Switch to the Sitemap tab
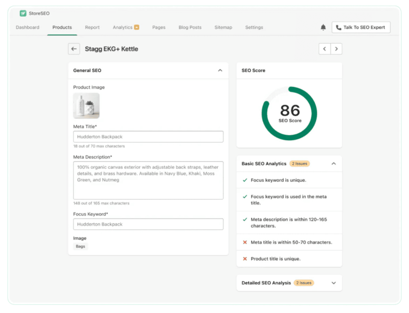This screenshot has width=409, height=313. tap(223, 27)
